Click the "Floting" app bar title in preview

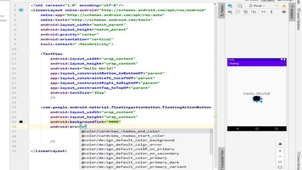point(234,64)
